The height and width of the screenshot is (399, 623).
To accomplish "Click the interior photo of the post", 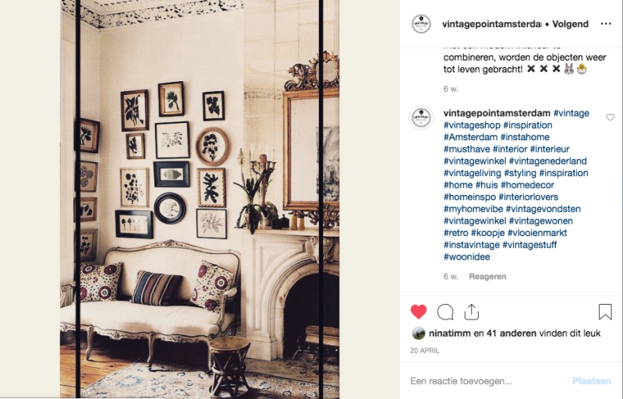I will click(x=200, y=199).
